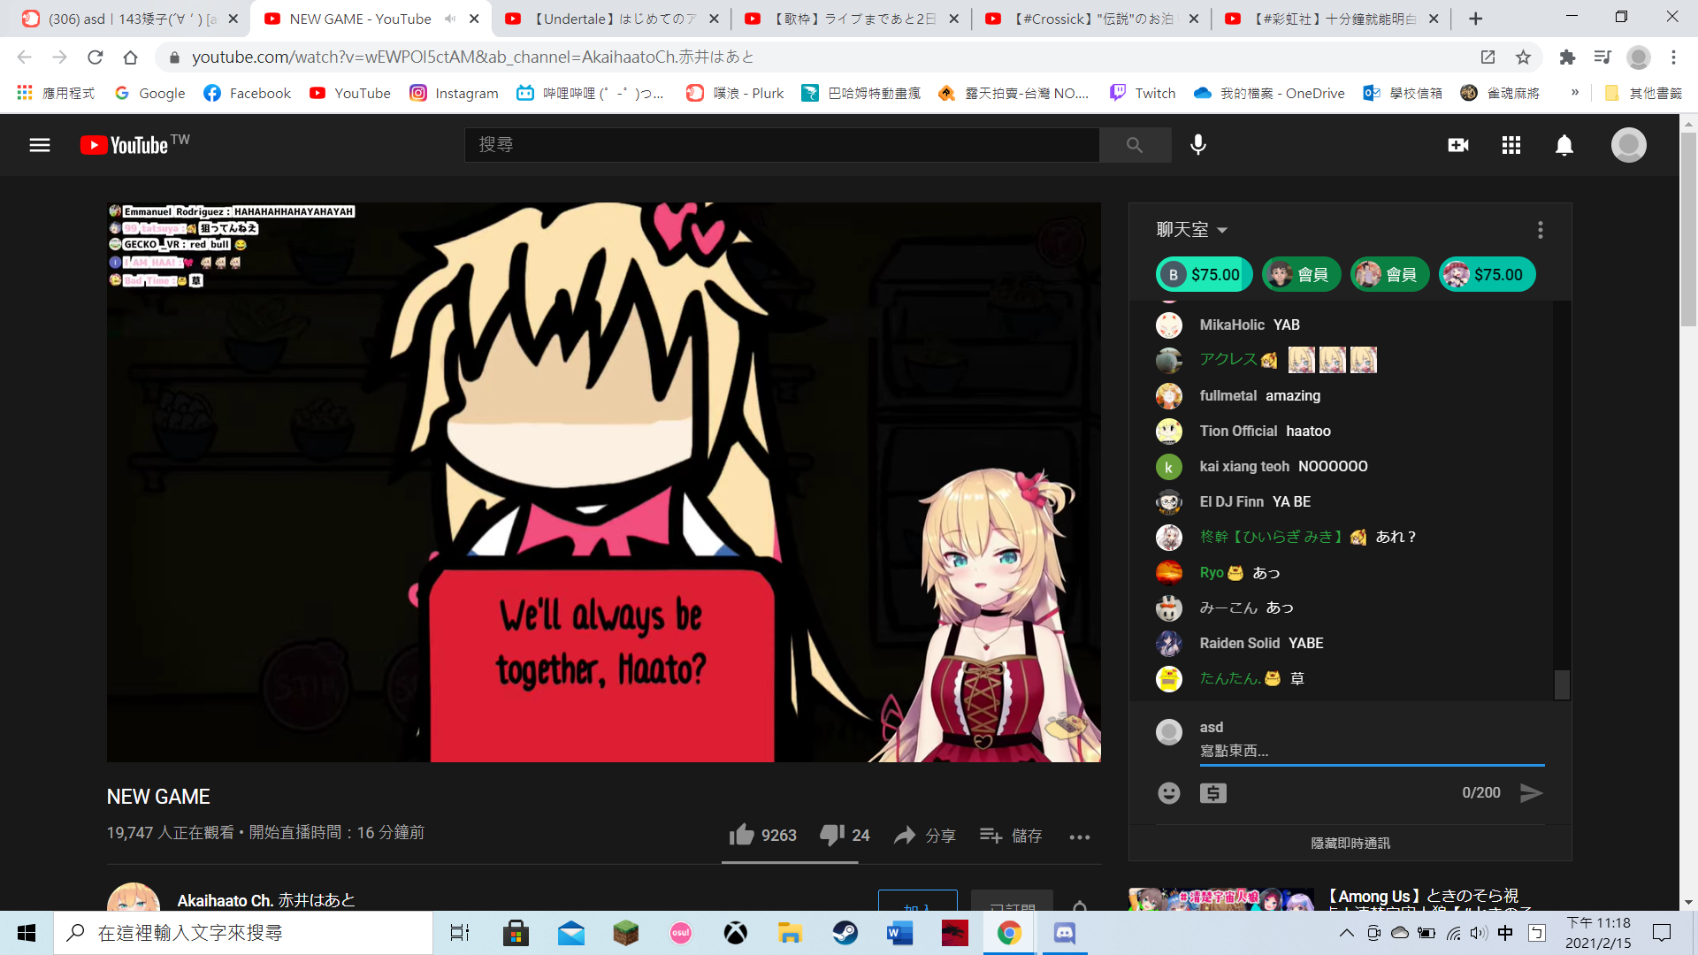Click the 隱藏即時通訊 hide chat button

click(x=1350, y=843)
